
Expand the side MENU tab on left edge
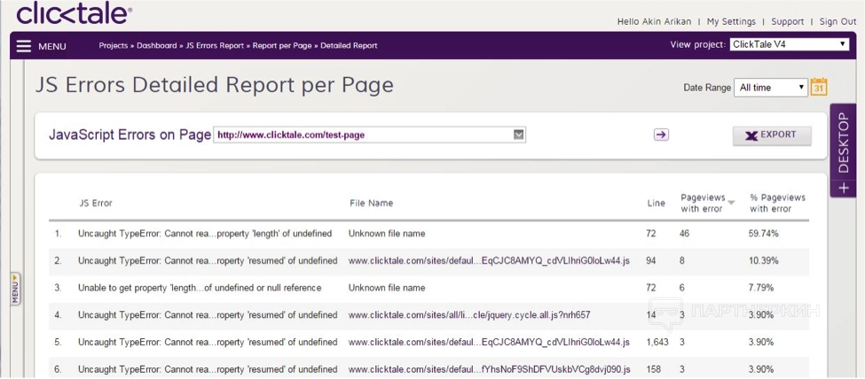15,289
